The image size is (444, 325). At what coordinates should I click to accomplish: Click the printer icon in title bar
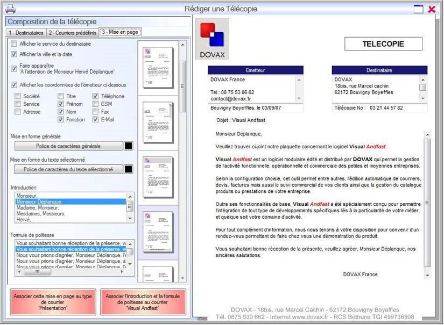pyautogui.click(x=10, y=9)
